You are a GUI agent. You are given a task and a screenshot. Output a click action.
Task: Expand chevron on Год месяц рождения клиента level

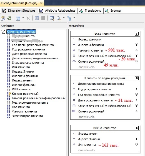[136, 94]
